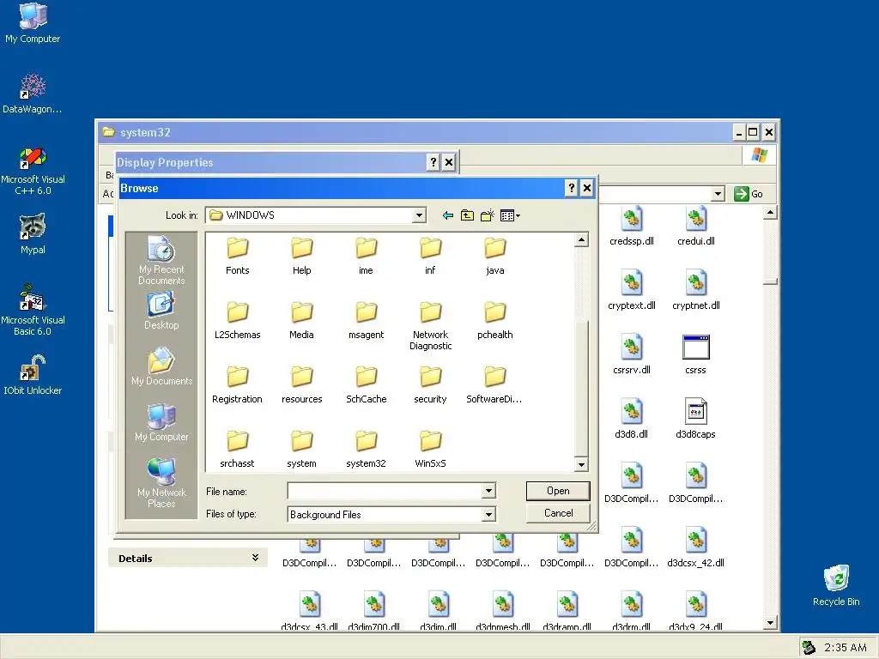Go to My Network Places in places bar

coord(161,483)
